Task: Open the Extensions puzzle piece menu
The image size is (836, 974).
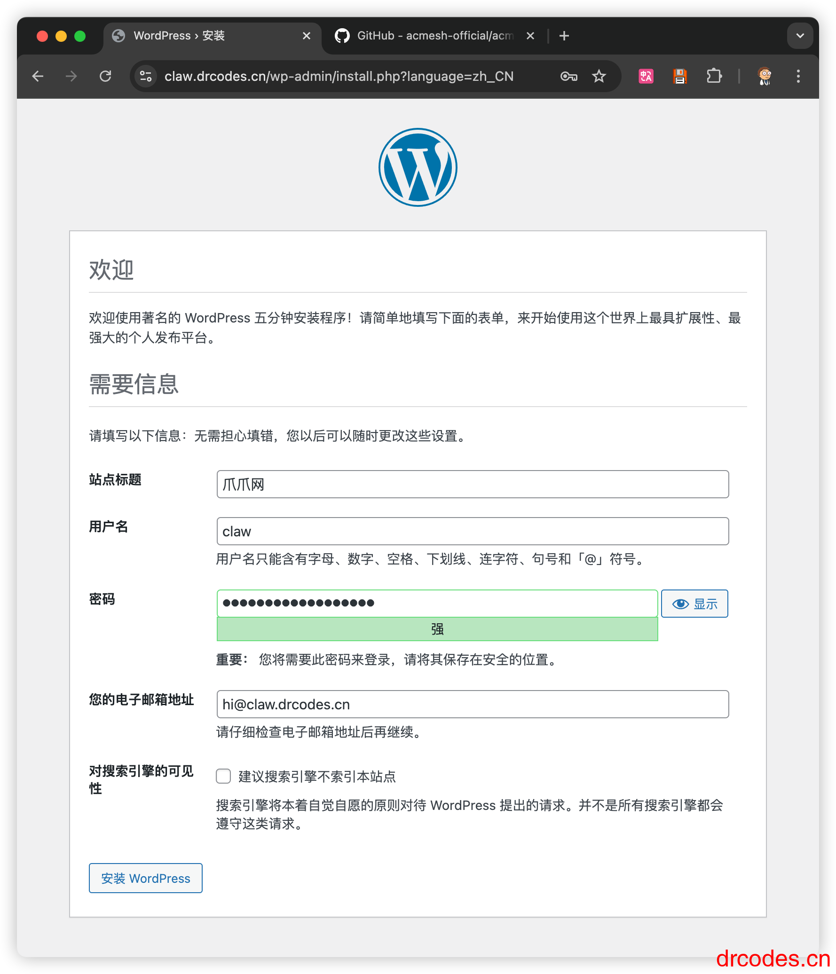Action: coord(714,76)
